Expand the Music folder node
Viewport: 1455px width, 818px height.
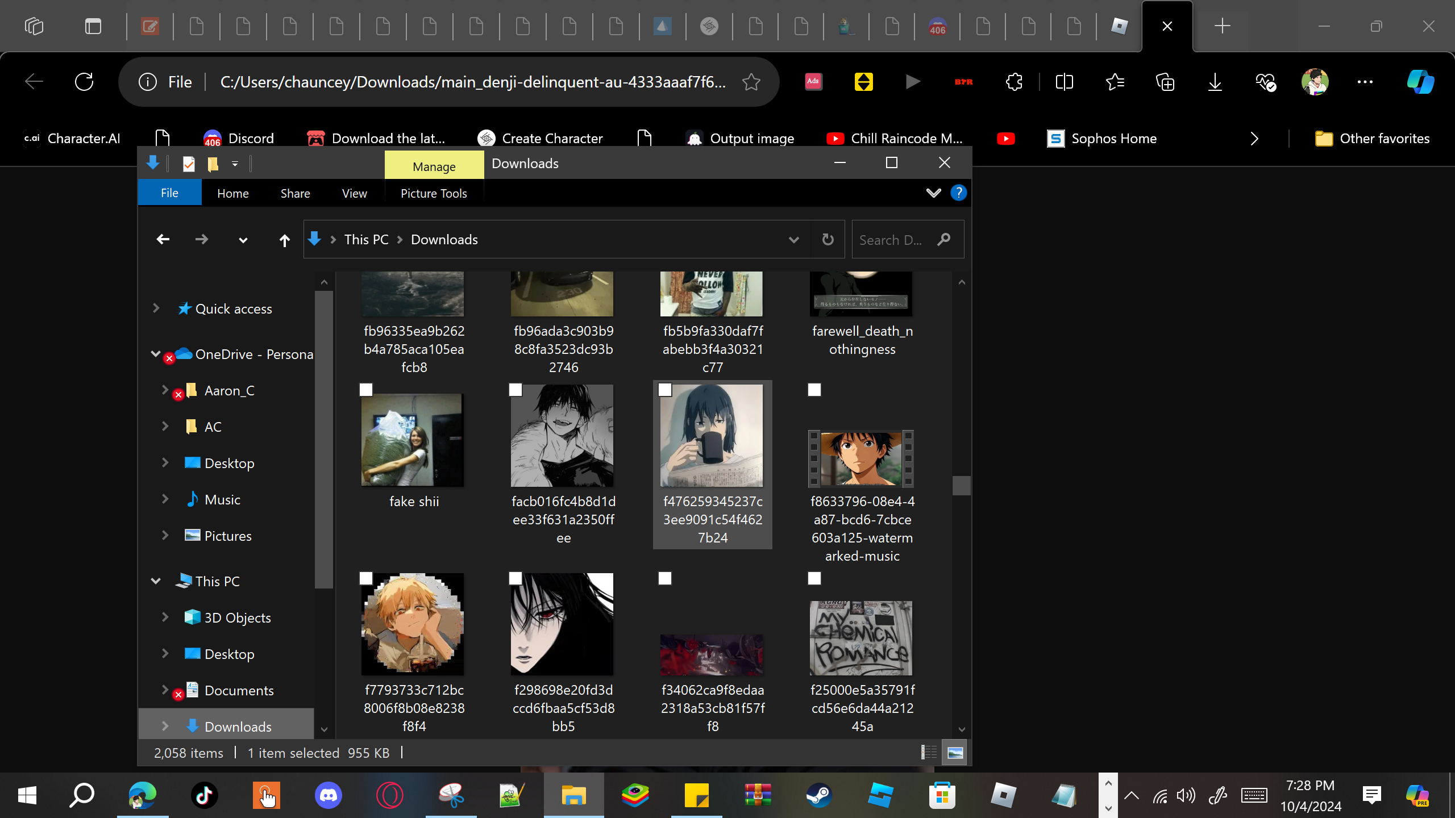(x=165, y=499)
